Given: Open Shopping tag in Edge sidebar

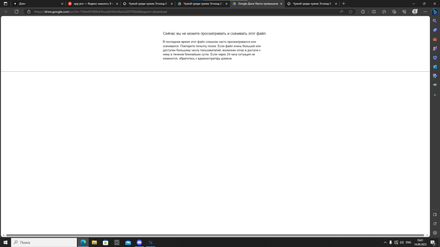Looking at the screenshot, I should tap(435, 30).
